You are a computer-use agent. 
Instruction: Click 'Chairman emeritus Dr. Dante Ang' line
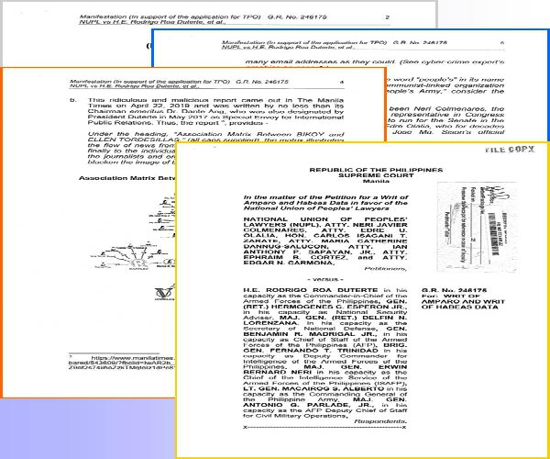215,111
